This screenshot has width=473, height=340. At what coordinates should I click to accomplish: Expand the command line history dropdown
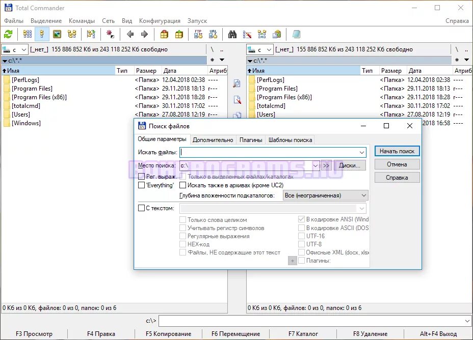467,321
